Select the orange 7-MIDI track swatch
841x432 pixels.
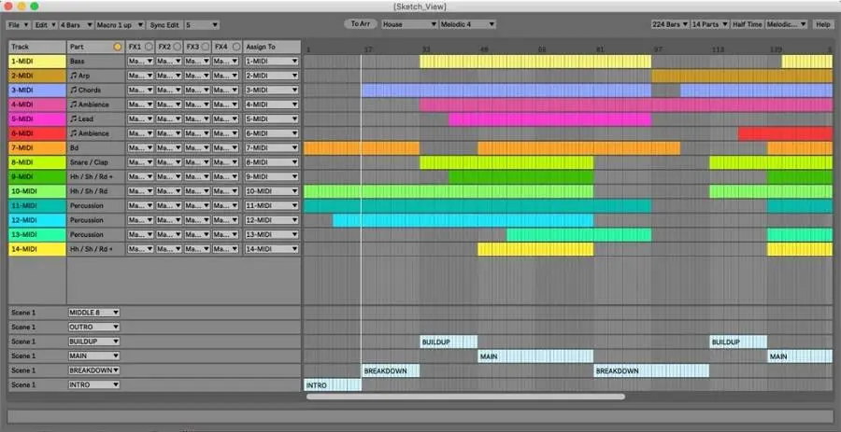[37, 147]
